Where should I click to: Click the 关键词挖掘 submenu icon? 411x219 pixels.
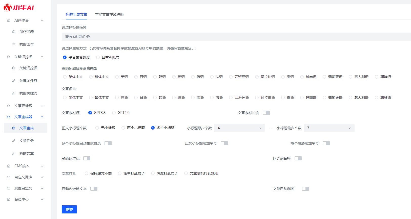click(x=14, y=68)
